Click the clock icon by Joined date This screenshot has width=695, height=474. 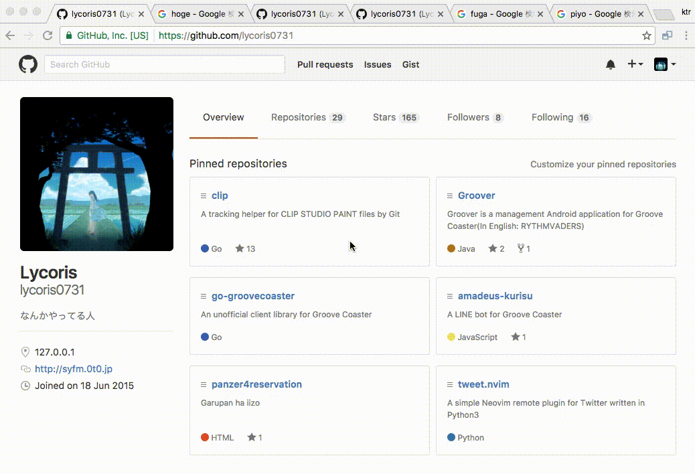click(x=25, y=386)
